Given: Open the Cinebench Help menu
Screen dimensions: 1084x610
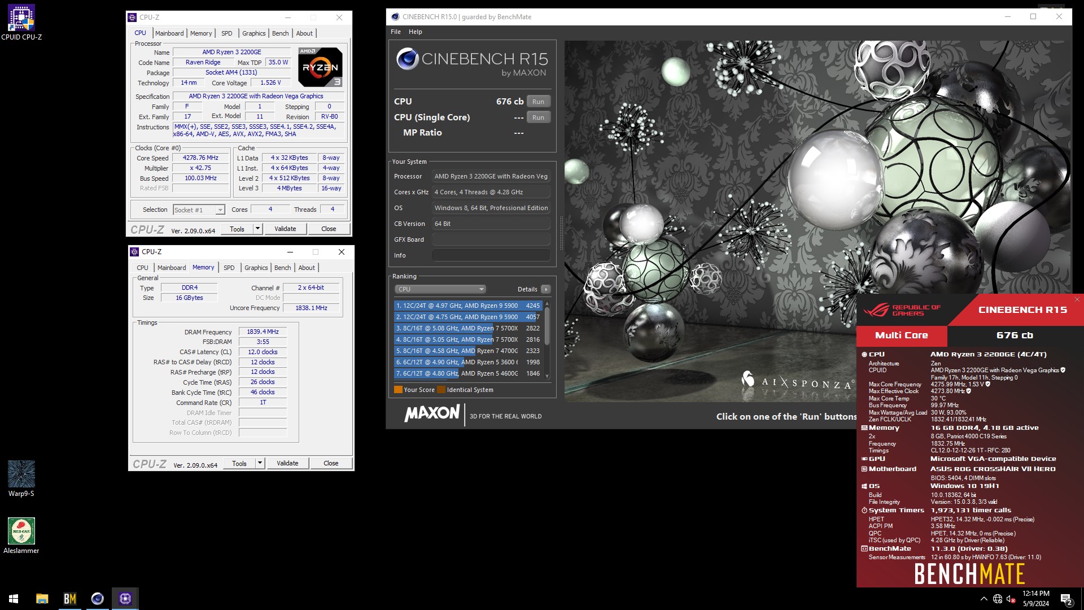Looking at the screenshot, I should tap(416, 32).
